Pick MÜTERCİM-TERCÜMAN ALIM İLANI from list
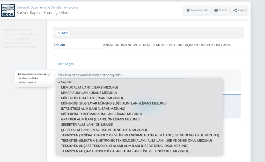This screenshot has width=265, height=162. [101, 114]
